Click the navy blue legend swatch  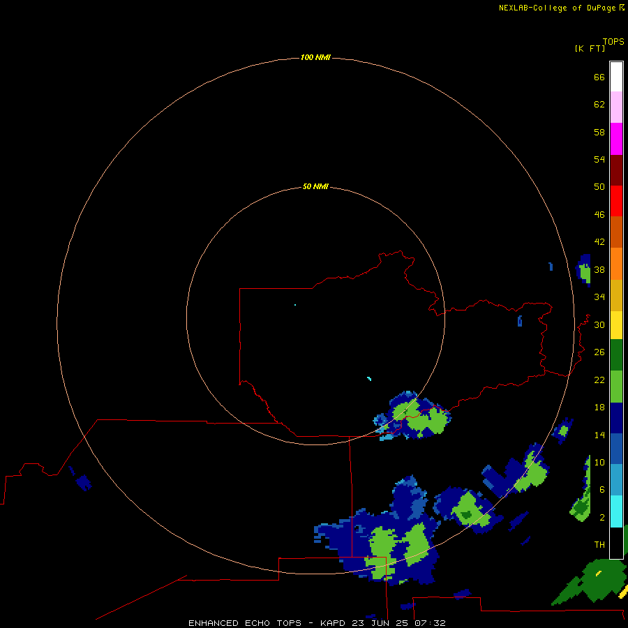point(616,418)
